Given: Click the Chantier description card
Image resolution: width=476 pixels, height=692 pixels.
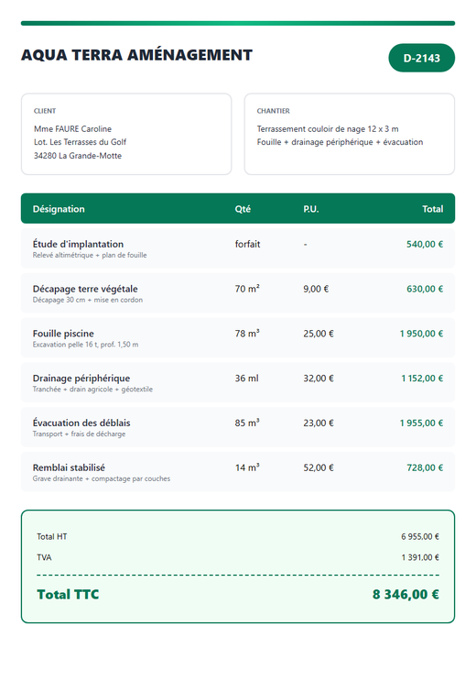Looking at the screenshot, I should [350, 134].
